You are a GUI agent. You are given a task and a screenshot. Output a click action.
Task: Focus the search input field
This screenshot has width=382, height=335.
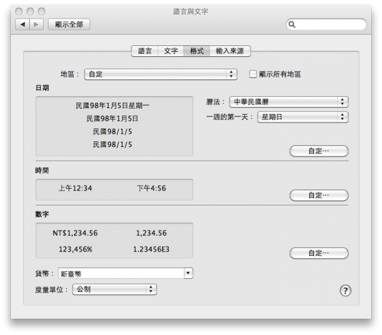pos(326,24)
